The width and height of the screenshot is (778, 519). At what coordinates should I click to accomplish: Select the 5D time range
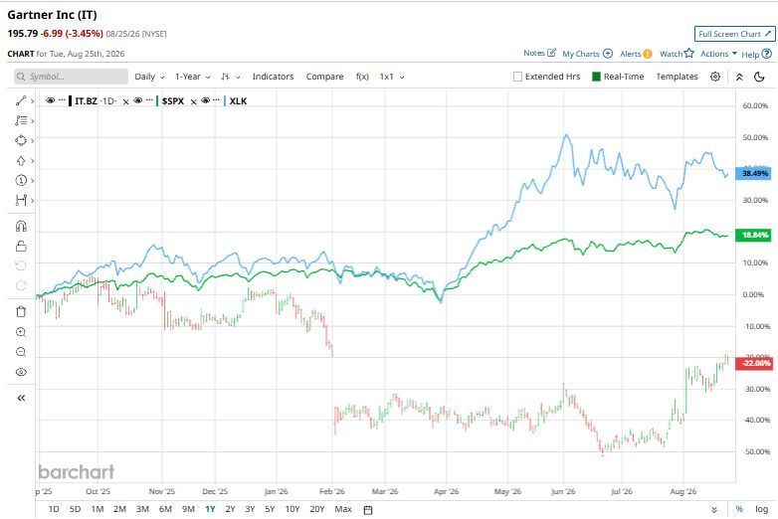[75, 509]
